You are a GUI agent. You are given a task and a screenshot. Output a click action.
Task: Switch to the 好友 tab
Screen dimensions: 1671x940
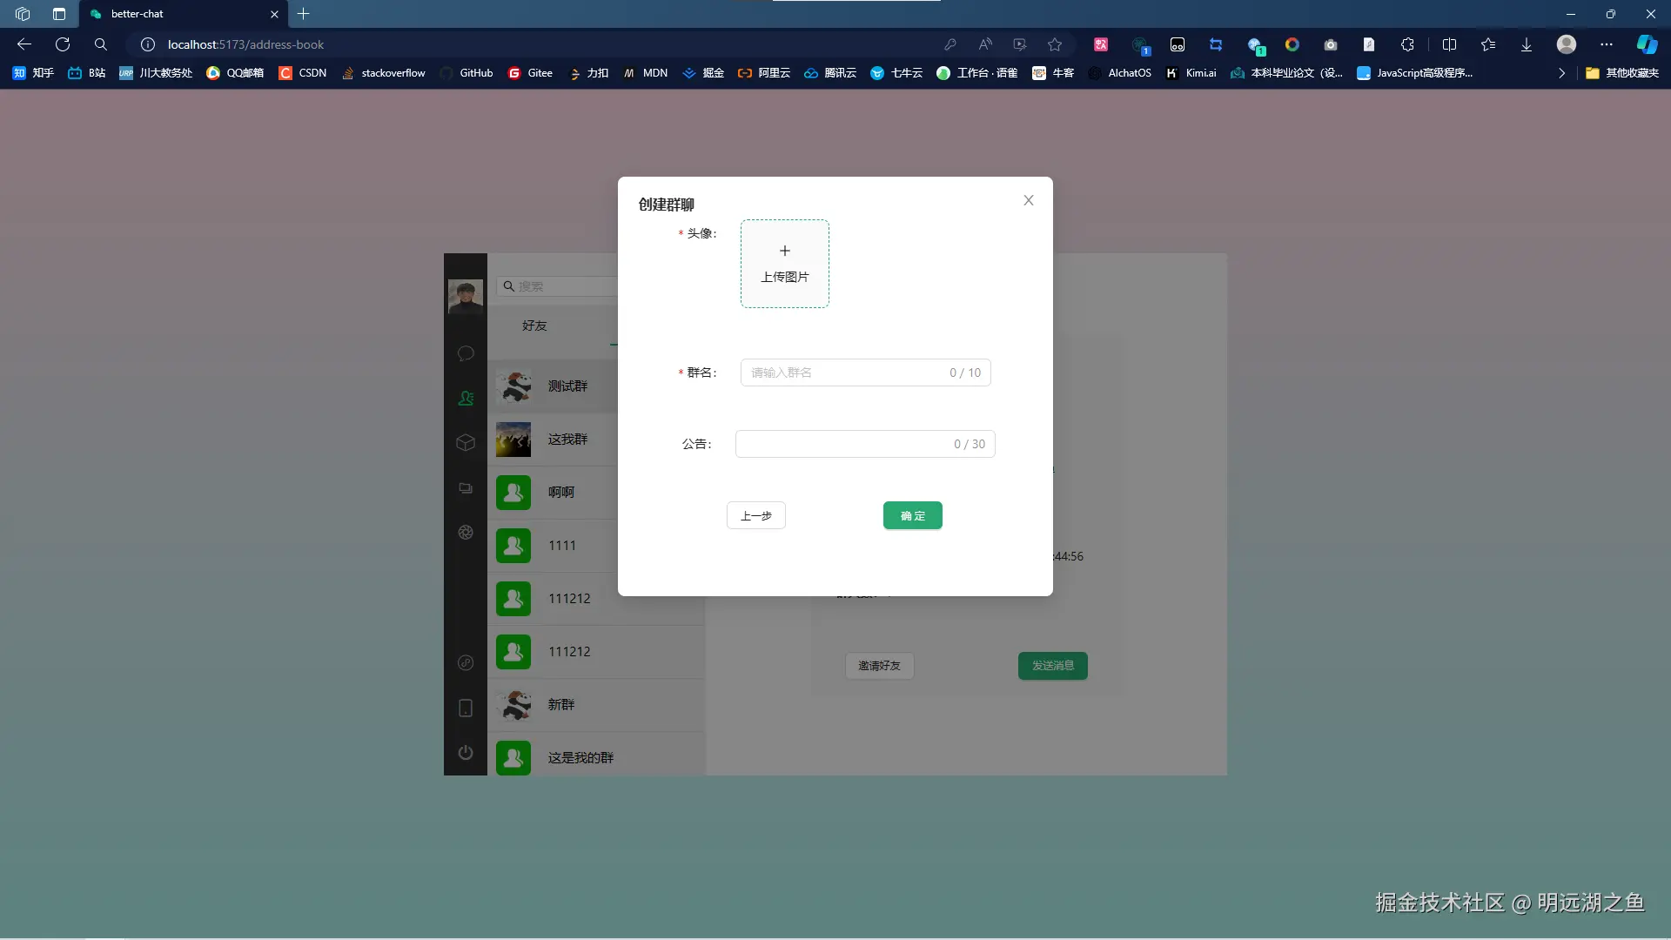535,326
